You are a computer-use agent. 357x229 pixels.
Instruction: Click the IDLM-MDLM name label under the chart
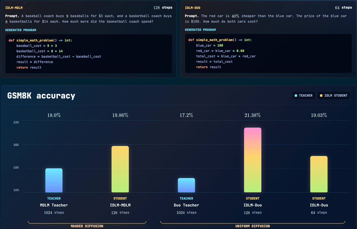point(120,205)
